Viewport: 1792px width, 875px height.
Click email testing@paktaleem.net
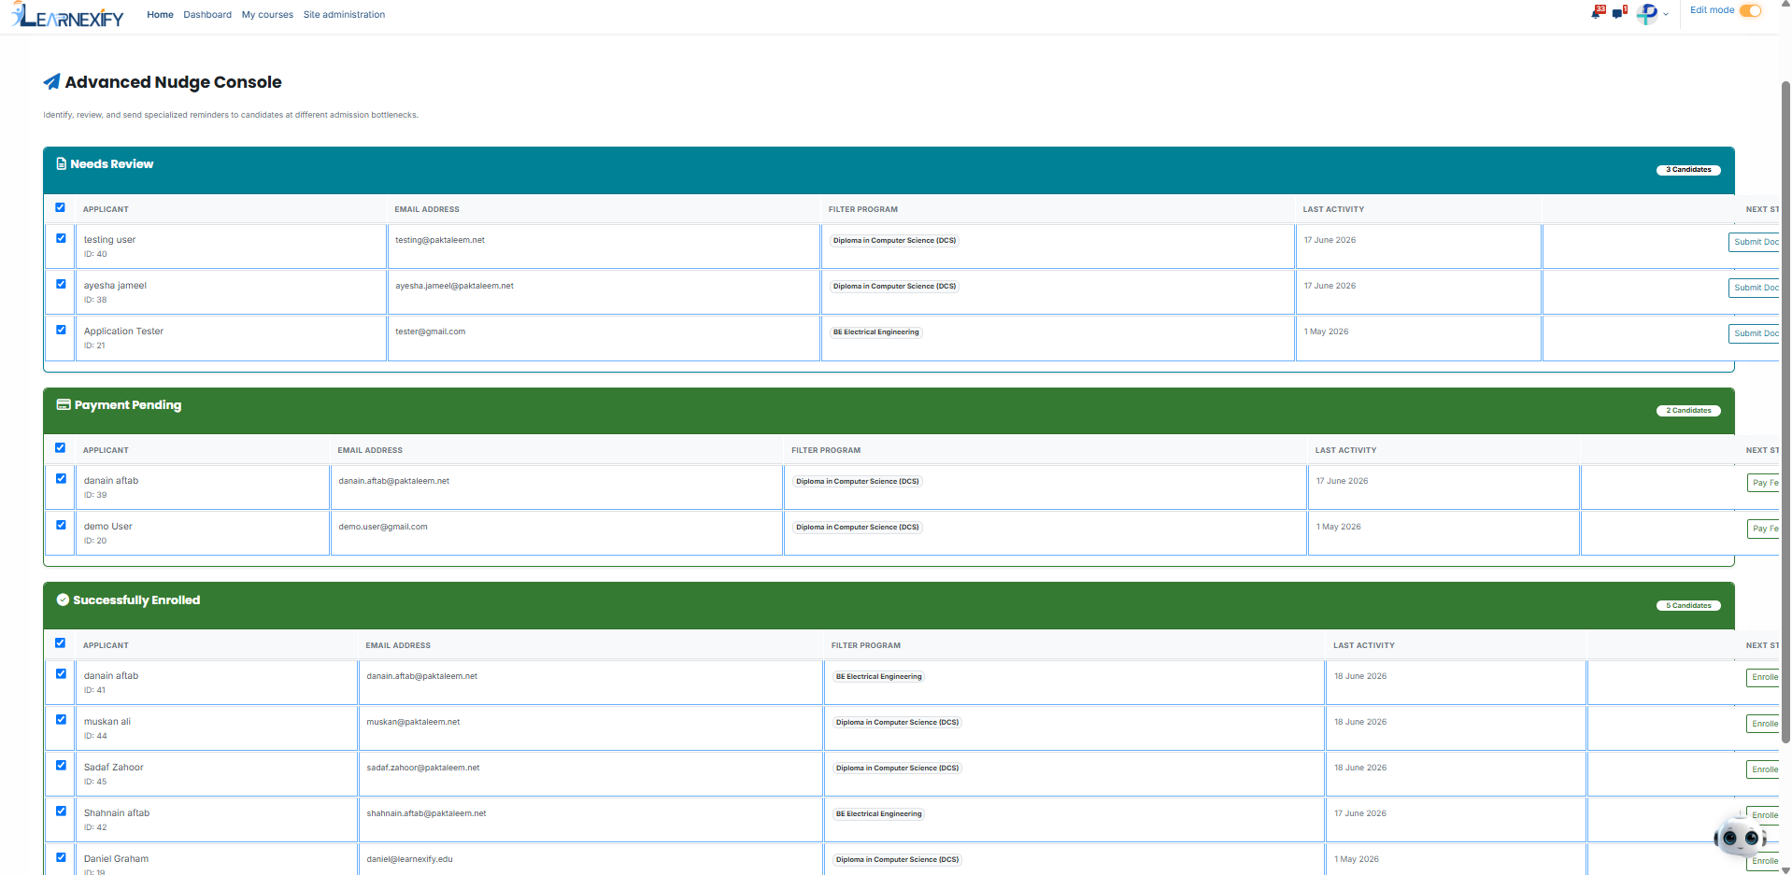coord(440,240)
